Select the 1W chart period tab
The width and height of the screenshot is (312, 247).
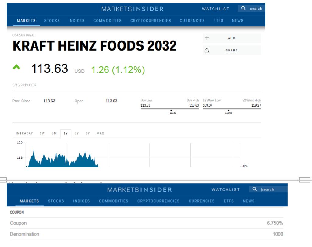tap(42, 133)
